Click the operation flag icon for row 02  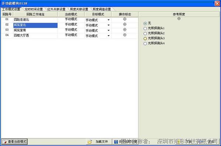click(x=125, y=24)
